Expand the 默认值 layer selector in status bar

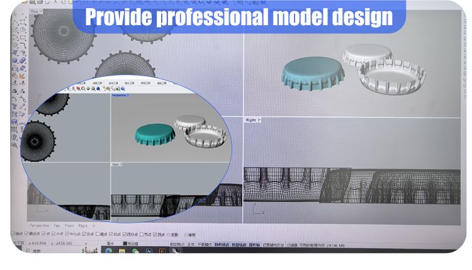132,242
